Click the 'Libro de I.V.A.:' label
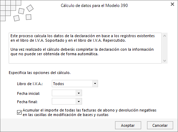The height and width of the screenshot is (132, 178). [x=30, y=84]
